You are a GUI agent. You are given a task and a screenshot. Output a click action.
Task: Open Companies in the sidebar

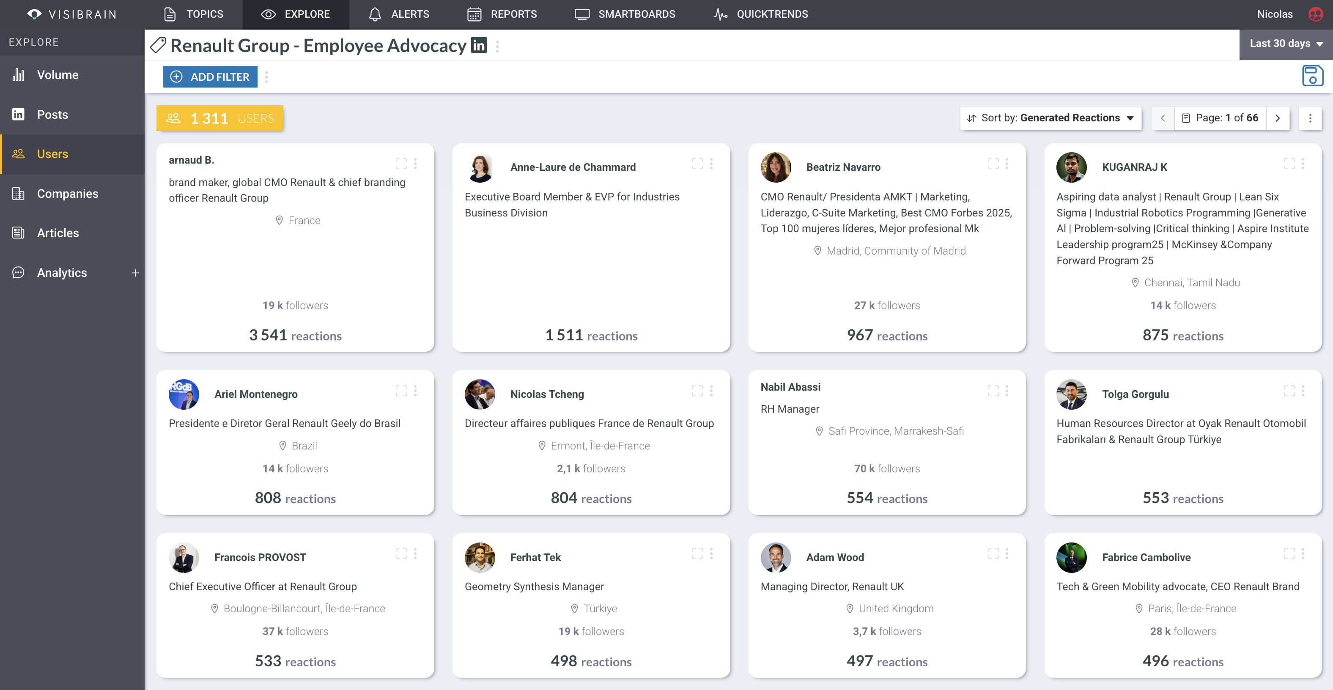click(x=72, y=194)
